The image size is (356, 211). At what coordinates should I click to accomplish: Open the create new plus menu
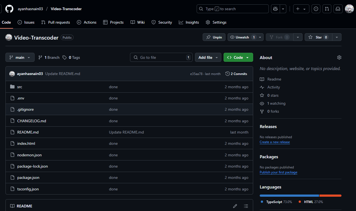(x=301, y=9)
